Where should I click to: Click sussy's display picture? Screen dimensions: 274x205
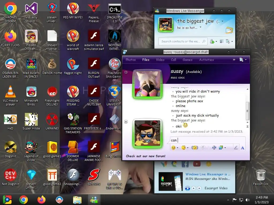tap(147, 84)
